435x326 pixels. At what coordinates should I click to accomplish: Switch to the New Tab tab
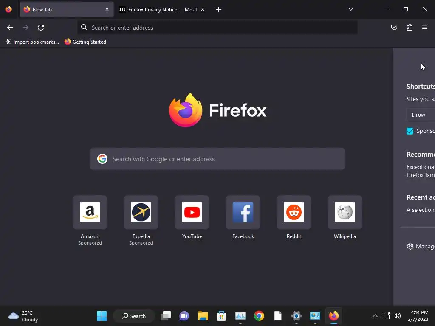(67, 9)
